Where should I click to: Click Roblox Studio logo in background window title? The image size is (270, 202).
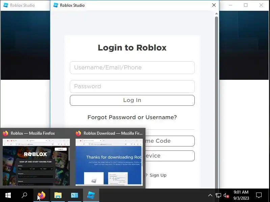coord(6,5)
